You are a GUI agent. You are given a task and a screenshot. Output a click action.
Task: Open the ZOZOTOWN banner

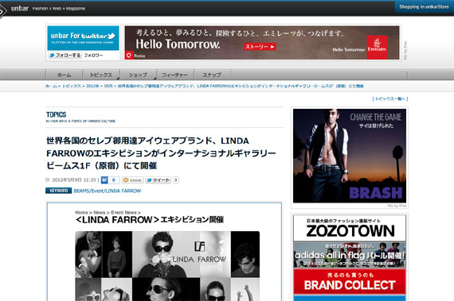tap(350, 228)
